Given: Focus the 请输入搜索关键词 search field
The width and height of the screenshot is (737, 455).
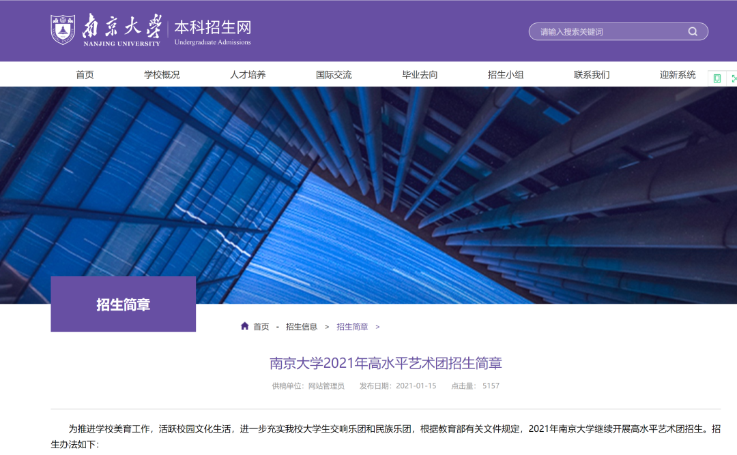Looking at the screenshot, I should click(607, 31).
